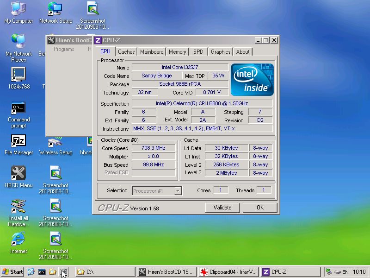Open Programs menu in Hiren's BootCD window
Viewport: 370px width, 278px height.
tap(64, 49)
